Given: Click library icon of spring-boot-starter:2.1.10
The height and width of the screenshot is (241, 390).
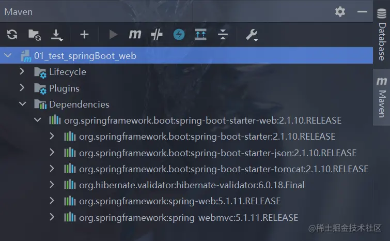Looking at the screenshot, I should tap(70, 136).
